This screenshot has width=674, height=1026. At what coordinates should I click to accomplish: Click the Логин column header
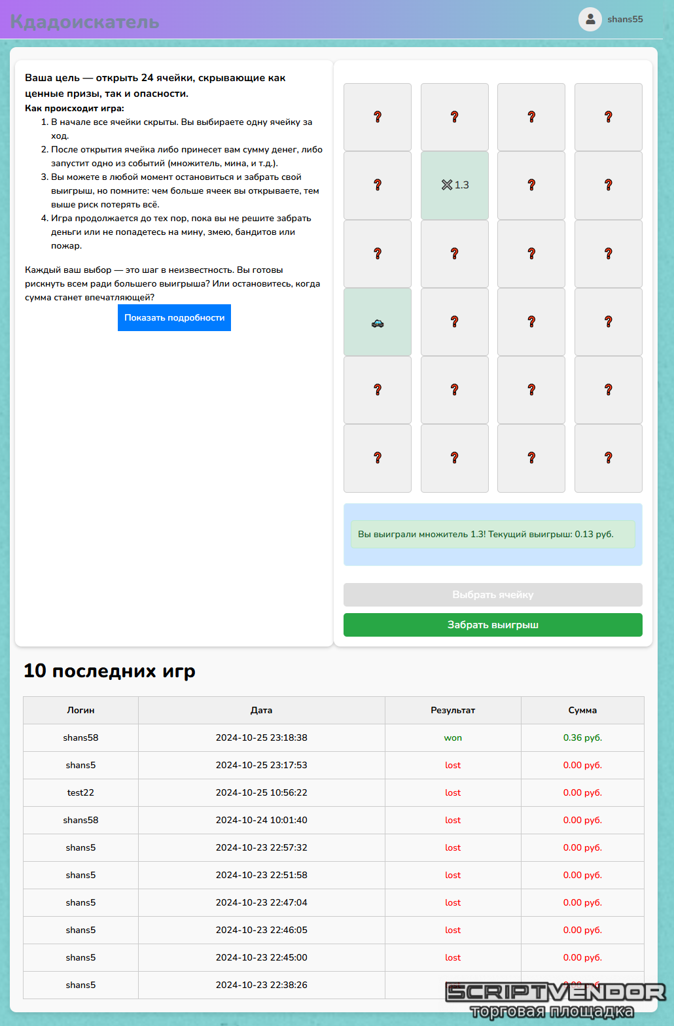(80, 710)
